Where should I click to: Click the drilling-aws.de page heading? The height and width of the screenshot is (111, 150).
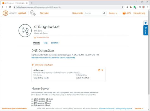(x=47, y=26)
